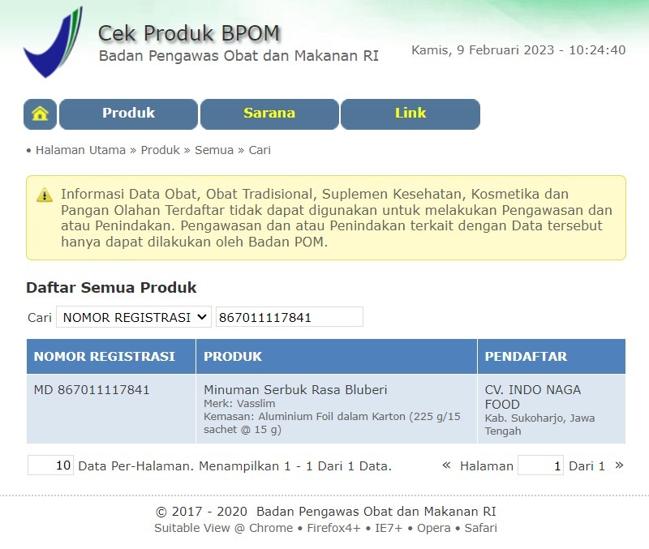Click the Cari breadcrumb item
The image size is (649, 549).
[x=260, y=150]
